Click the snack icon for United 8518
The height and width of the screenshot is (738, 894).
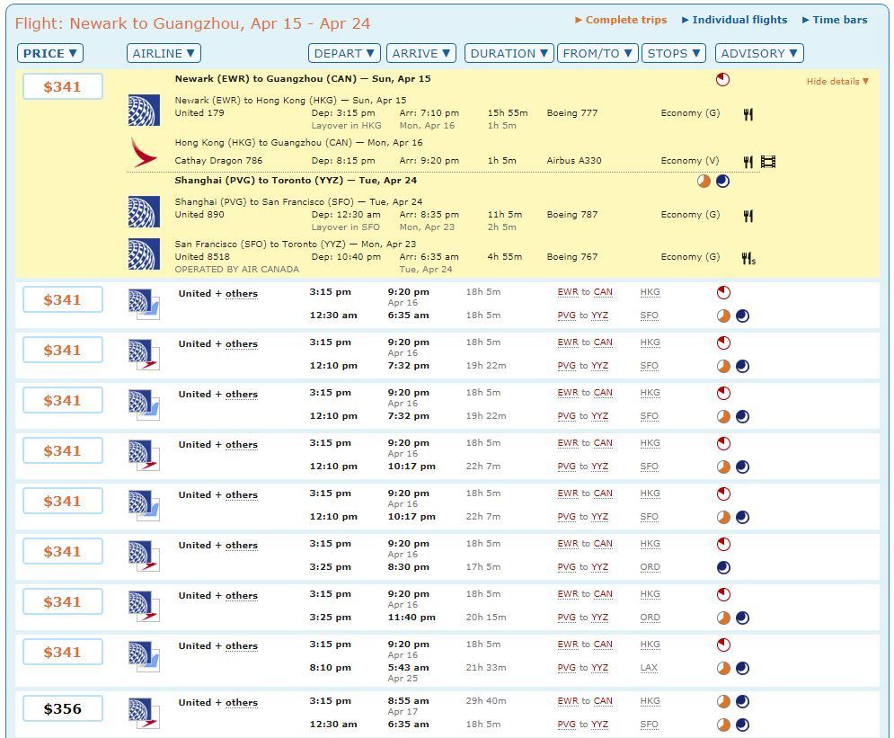pos(748,258)
